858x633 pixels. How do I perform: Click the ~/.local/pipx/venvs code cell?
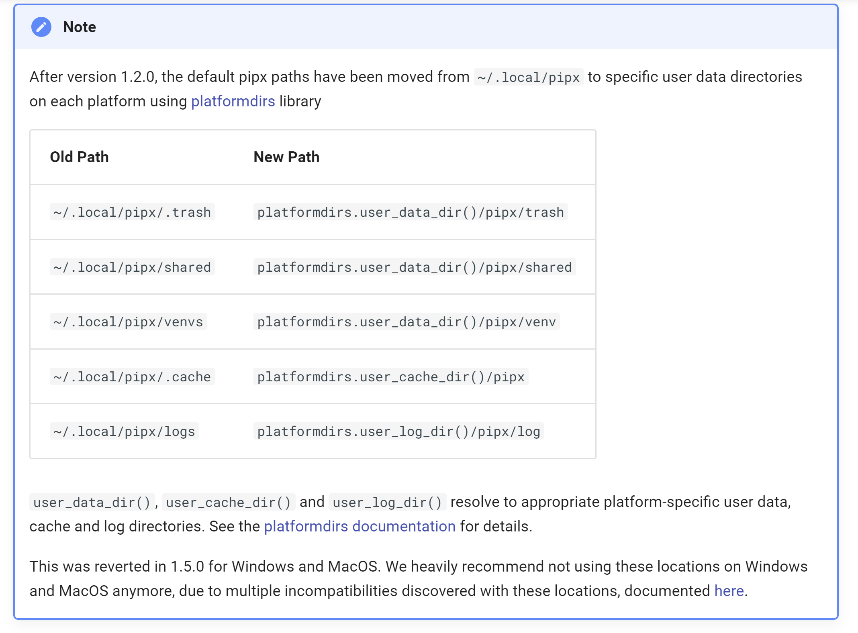[128, 322]
